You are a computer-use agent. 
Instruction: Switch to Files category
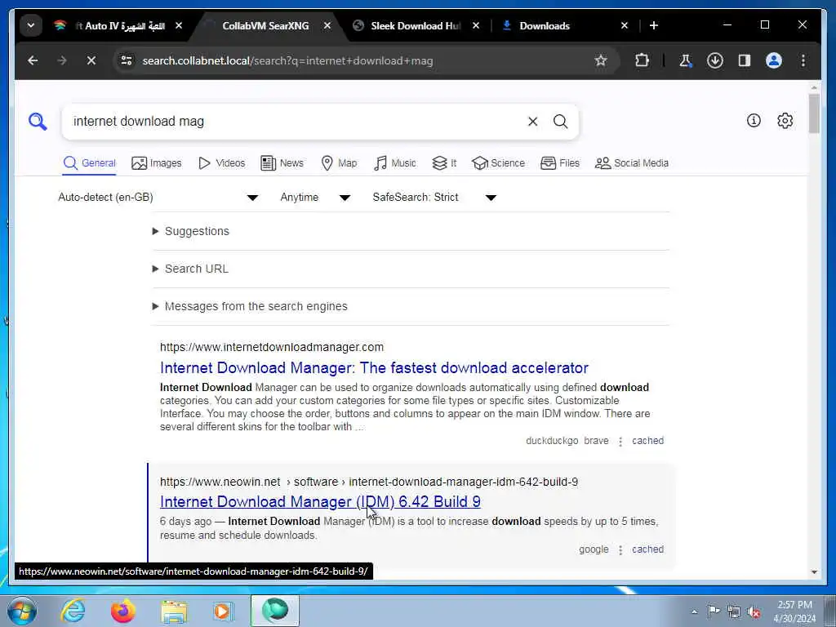pos(560,163)
